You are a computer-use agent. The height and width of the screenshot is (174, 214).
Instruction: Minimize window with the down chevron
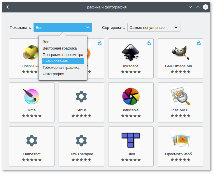[x=190, y=7]
